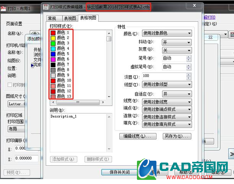This screenshot has height=184, width=234.
Task: Open the 线型(T) dropdown
Action: pyautogui.click(x=167, y=84)
